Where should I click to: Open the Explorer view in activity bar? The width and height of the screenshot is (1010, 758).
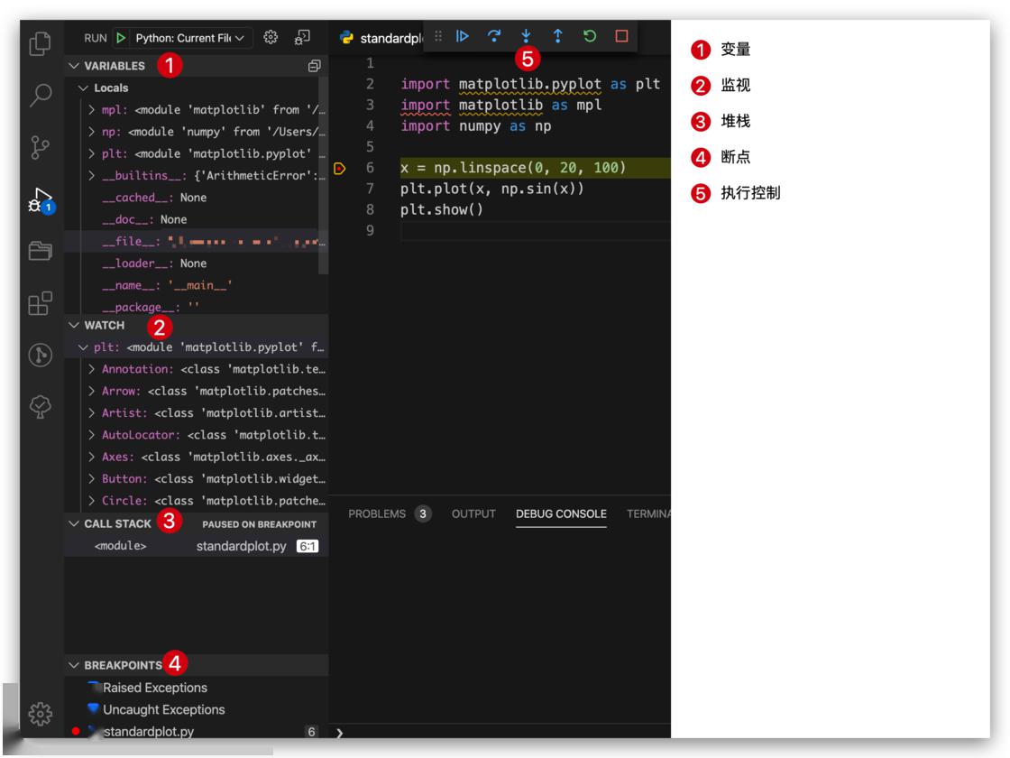(x=41, y=42)
